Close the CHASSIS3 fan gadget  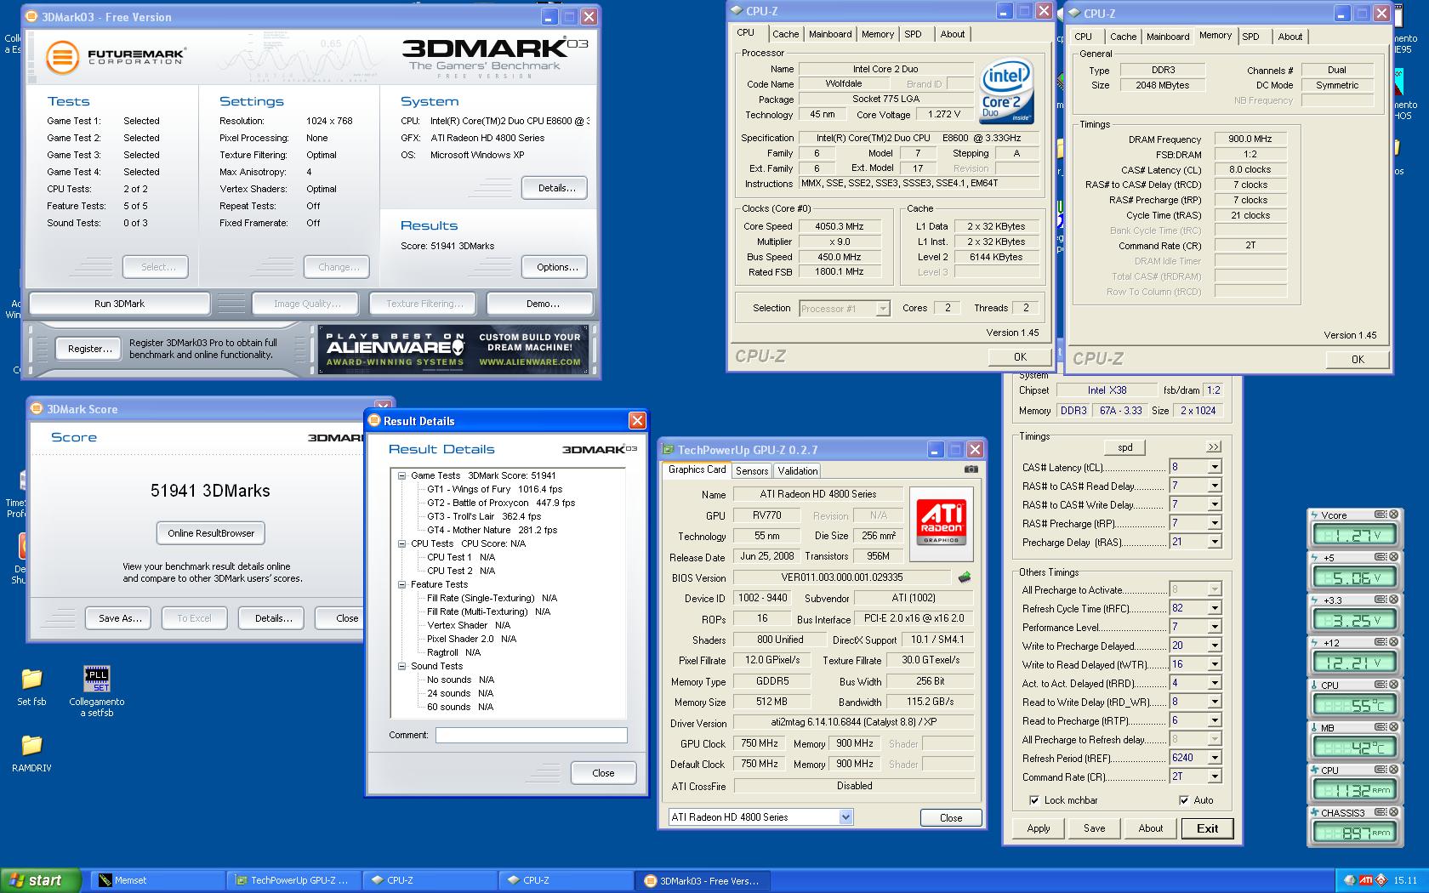click(1393, 812)
